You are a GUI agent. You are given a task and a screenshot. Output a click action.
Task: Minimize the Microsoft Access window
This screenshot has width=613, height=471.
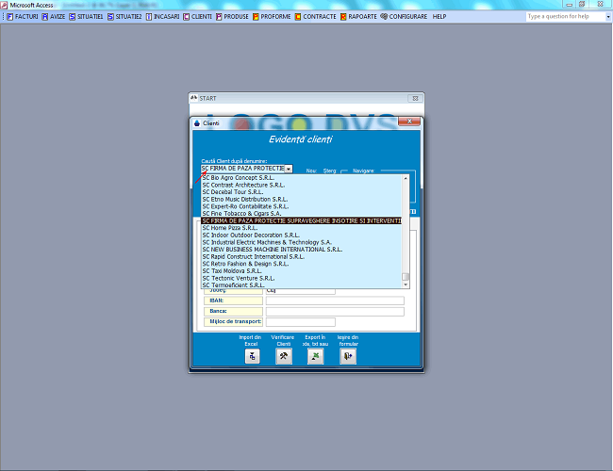570,5
